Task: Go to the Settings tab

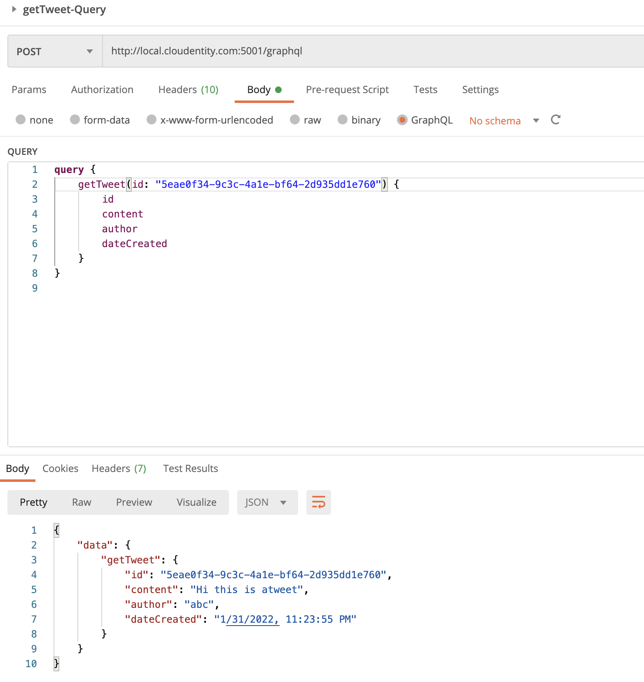Action: coord(480,90)
